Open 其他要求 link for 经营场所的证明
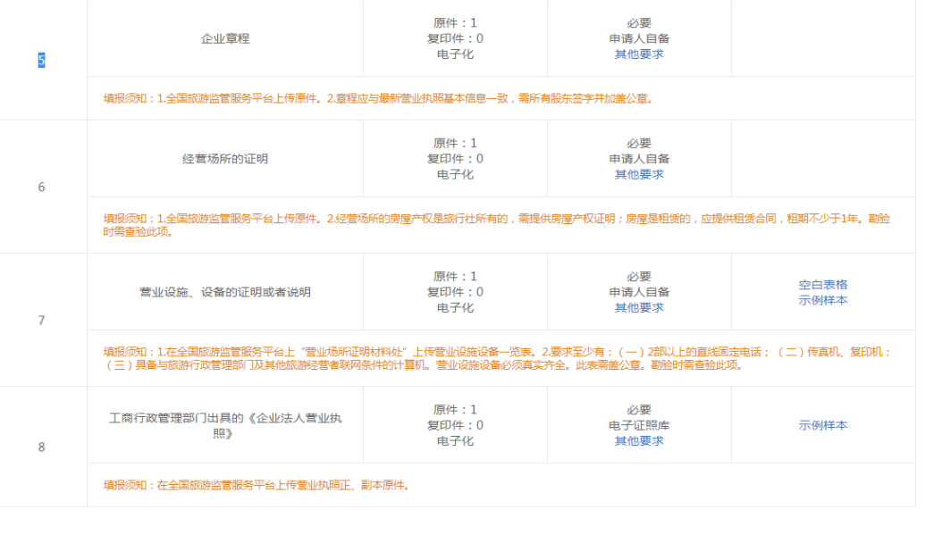This screenshot has width=934, height=560. tap(639, 175)
